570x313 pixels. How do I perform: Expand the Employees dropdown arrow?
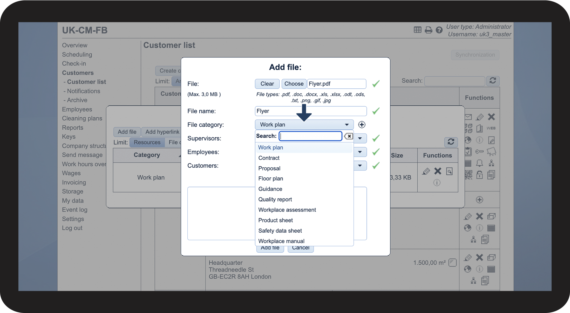(360, 152)
